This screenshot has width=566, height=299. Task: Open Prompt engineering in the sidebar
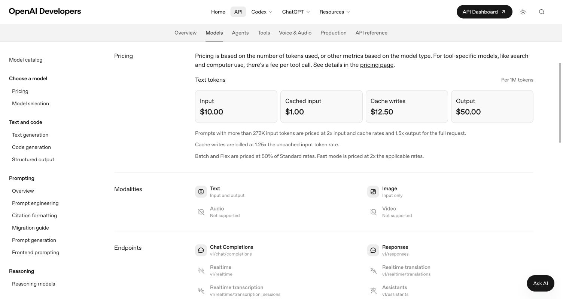(x=35, y=203)
